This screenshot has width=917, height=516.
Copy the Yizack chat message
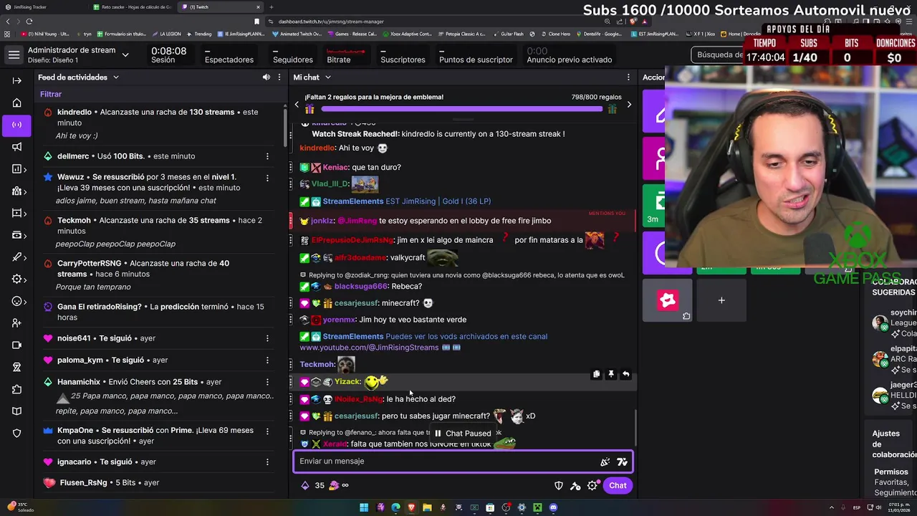(596, 374)
